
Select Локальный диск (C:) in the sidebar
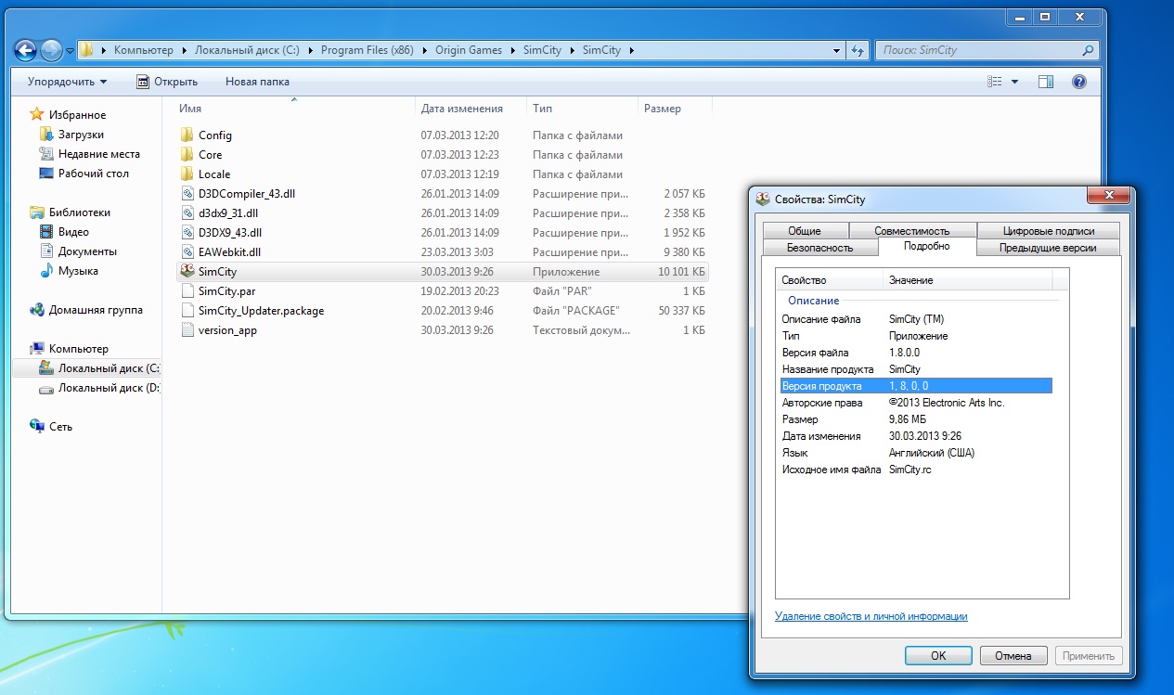pyautogui.click(x=100, y=368)
